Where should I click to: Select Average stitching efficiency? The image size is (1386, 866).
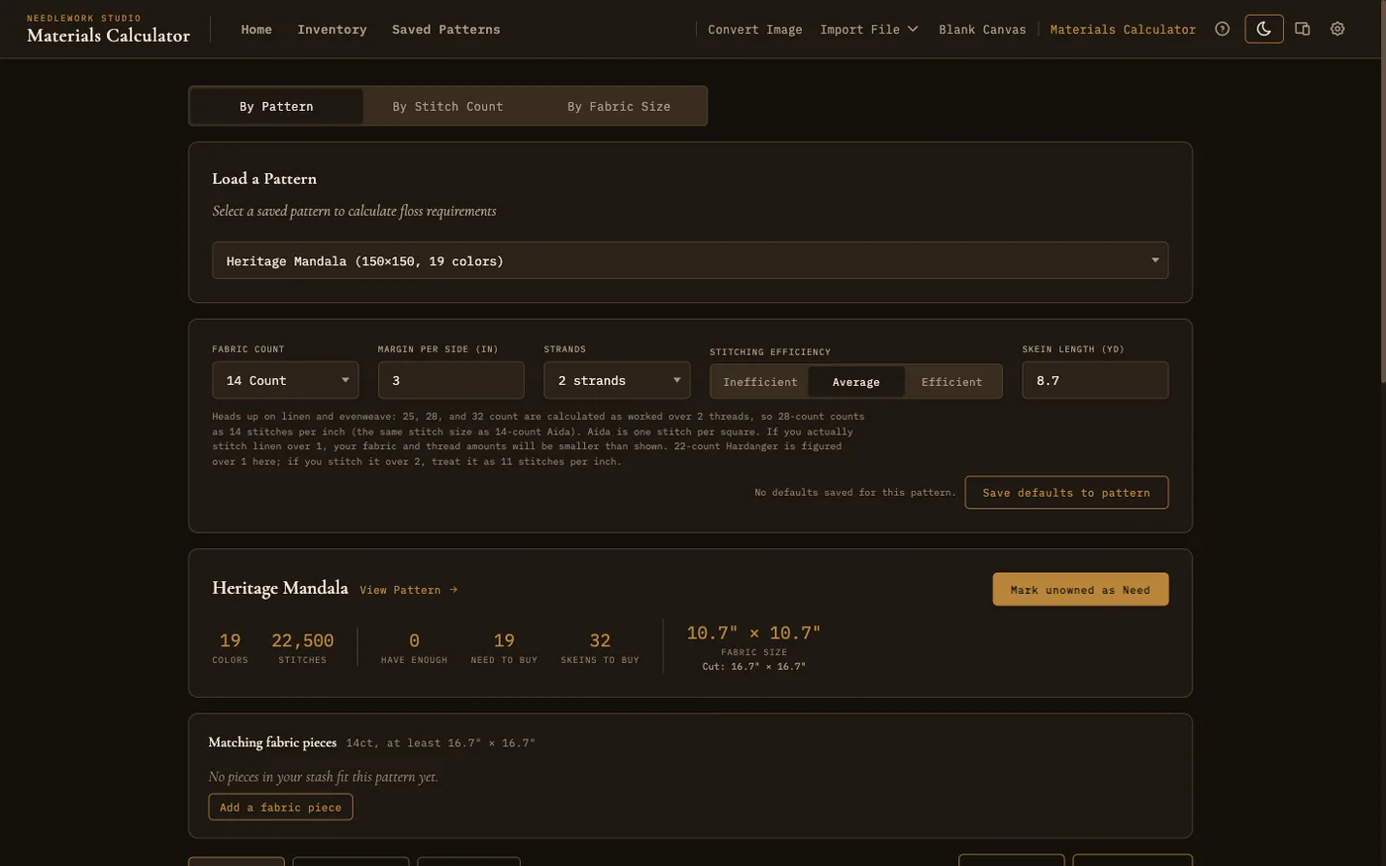pos(856,382)
